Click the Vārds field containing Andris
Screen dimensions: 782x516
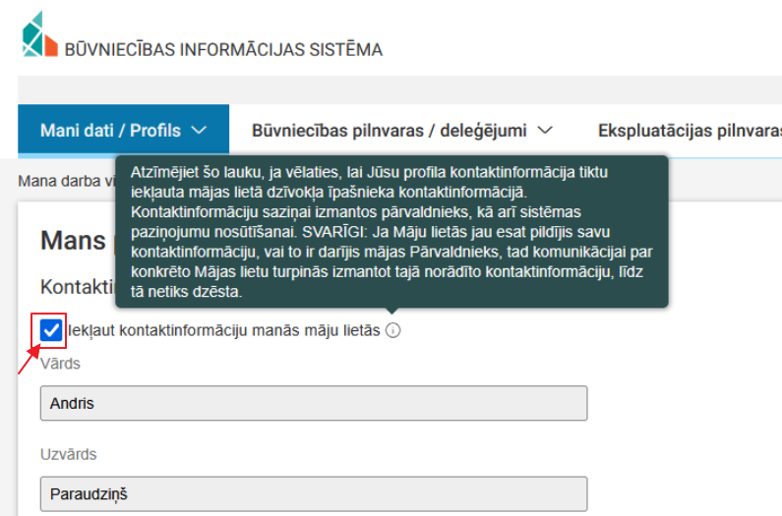(314, 403)
